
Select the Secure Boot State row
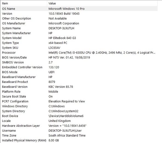[80, 96]
